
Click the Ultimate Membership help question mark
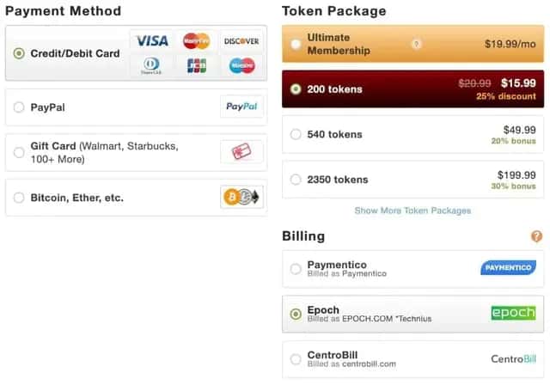(417, 44)
